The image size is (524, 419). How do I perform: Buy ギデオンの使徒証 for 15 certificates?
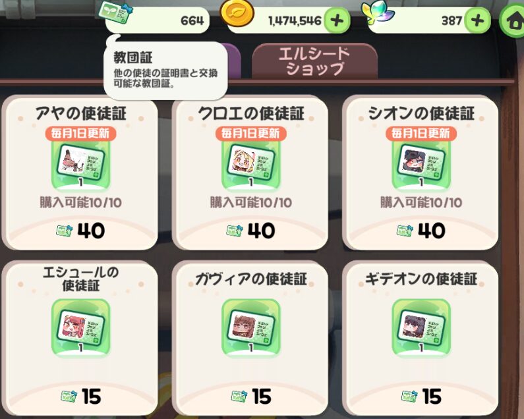click(421, 397)
